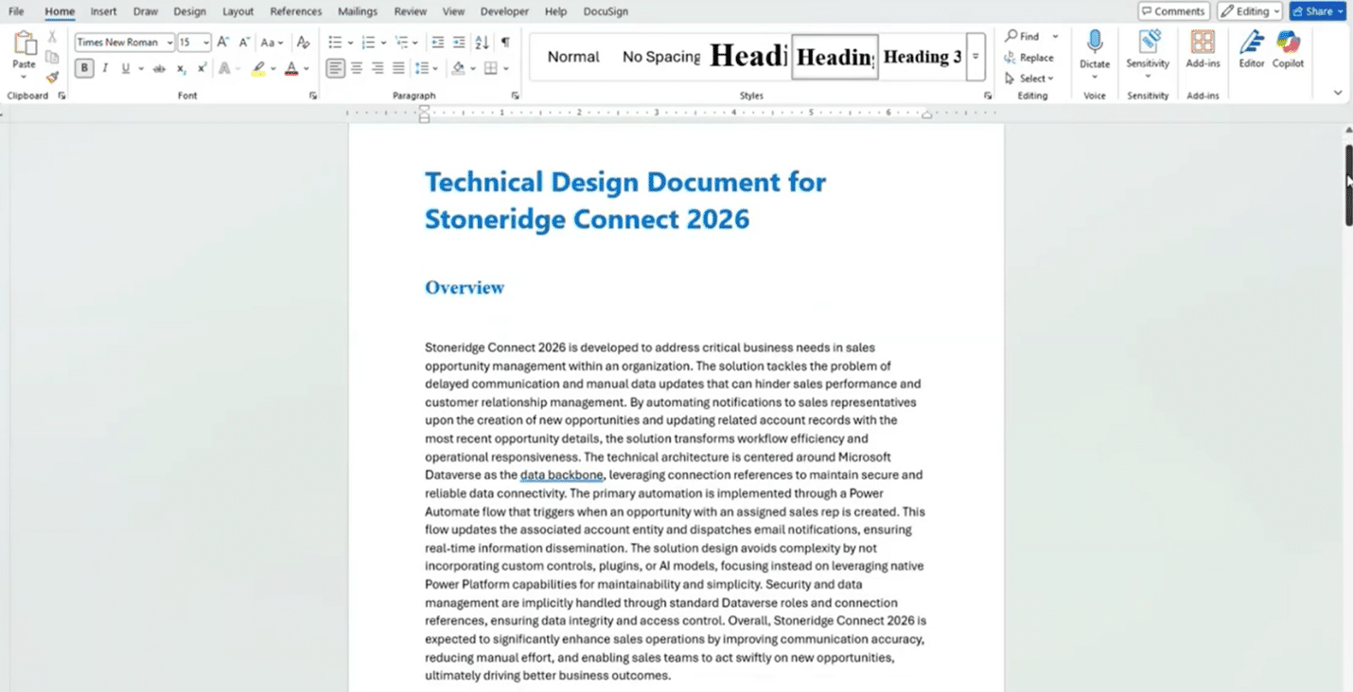Switch to the References tab
The image size is (1353, 692).
pos(296,11)
